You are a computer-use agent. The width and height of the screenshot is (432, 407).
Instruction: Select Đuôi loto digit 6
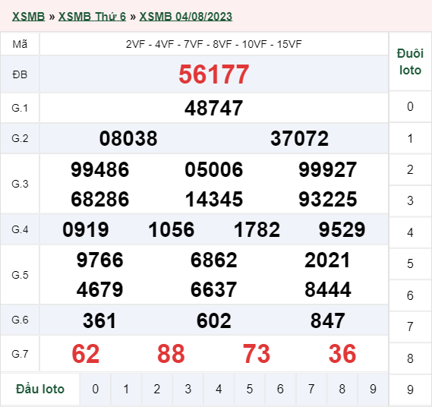(410, 295)
